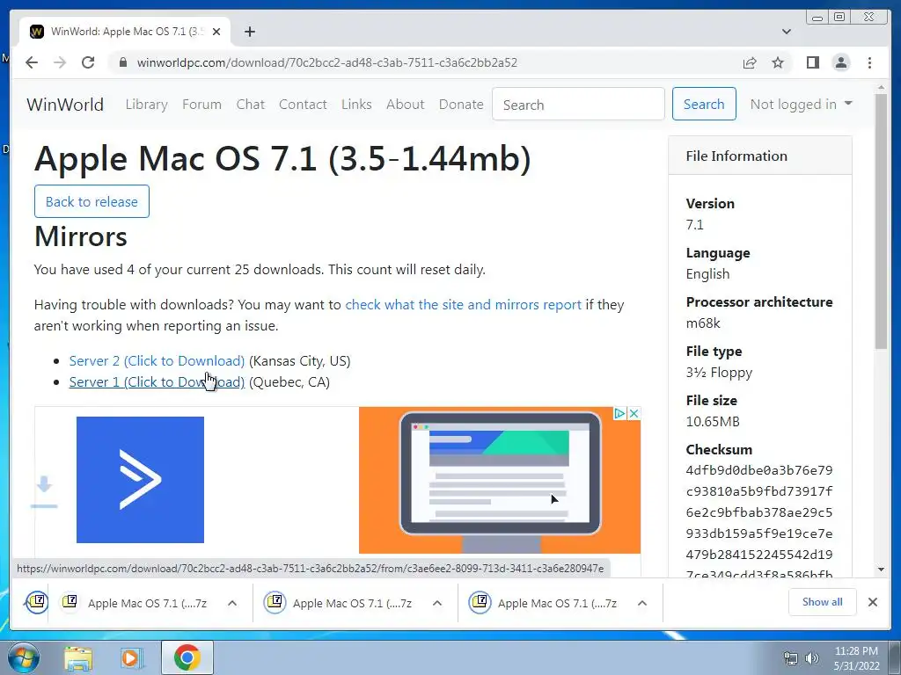Image resolution: width=901 pixels, height=675 pixels.
Task: Close the WinWorld tab
Action: coord(216,32)
